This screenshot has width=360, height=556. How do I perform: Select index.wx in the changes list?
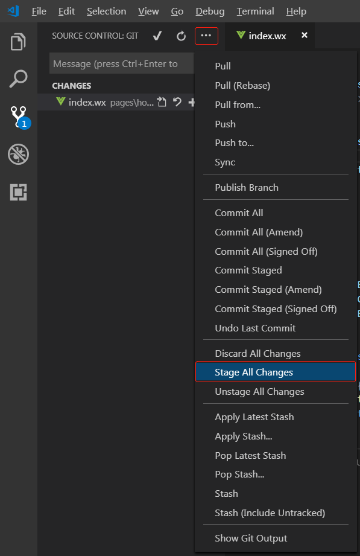(116, 102)
